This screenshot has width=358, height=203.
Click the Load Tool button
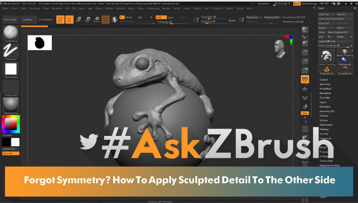pyautogui.click(x=326, y=14)
